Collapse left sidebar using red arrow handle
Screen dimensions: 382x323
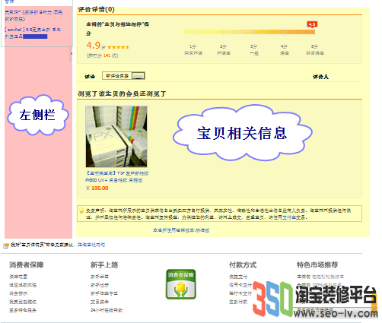coord(72,53)
